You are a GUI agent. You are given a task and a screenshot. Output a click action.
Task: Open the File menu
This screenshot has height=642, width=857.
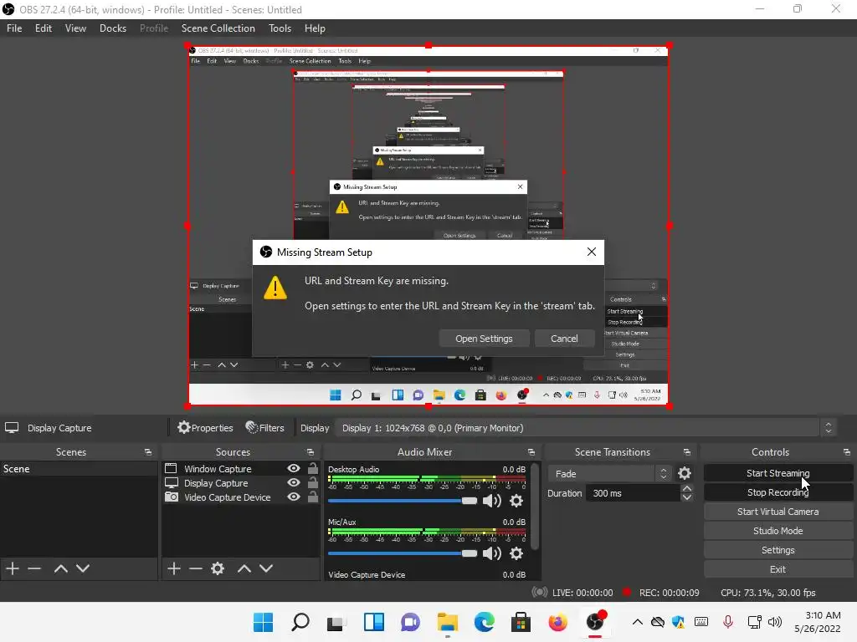[x=14, y=28]
